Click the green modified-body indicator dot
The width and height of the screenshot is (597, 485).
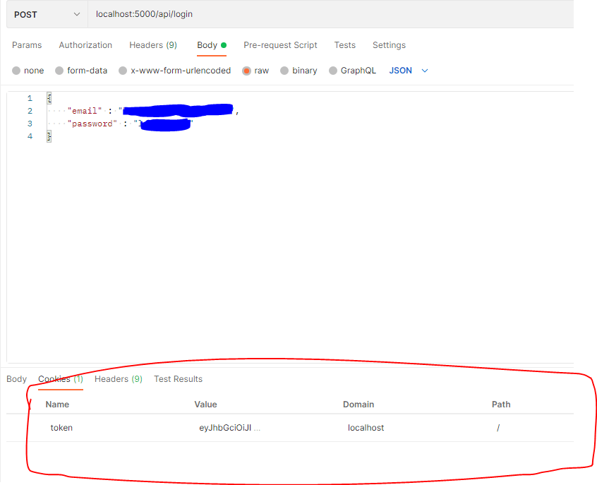click(x=224, y=44)
